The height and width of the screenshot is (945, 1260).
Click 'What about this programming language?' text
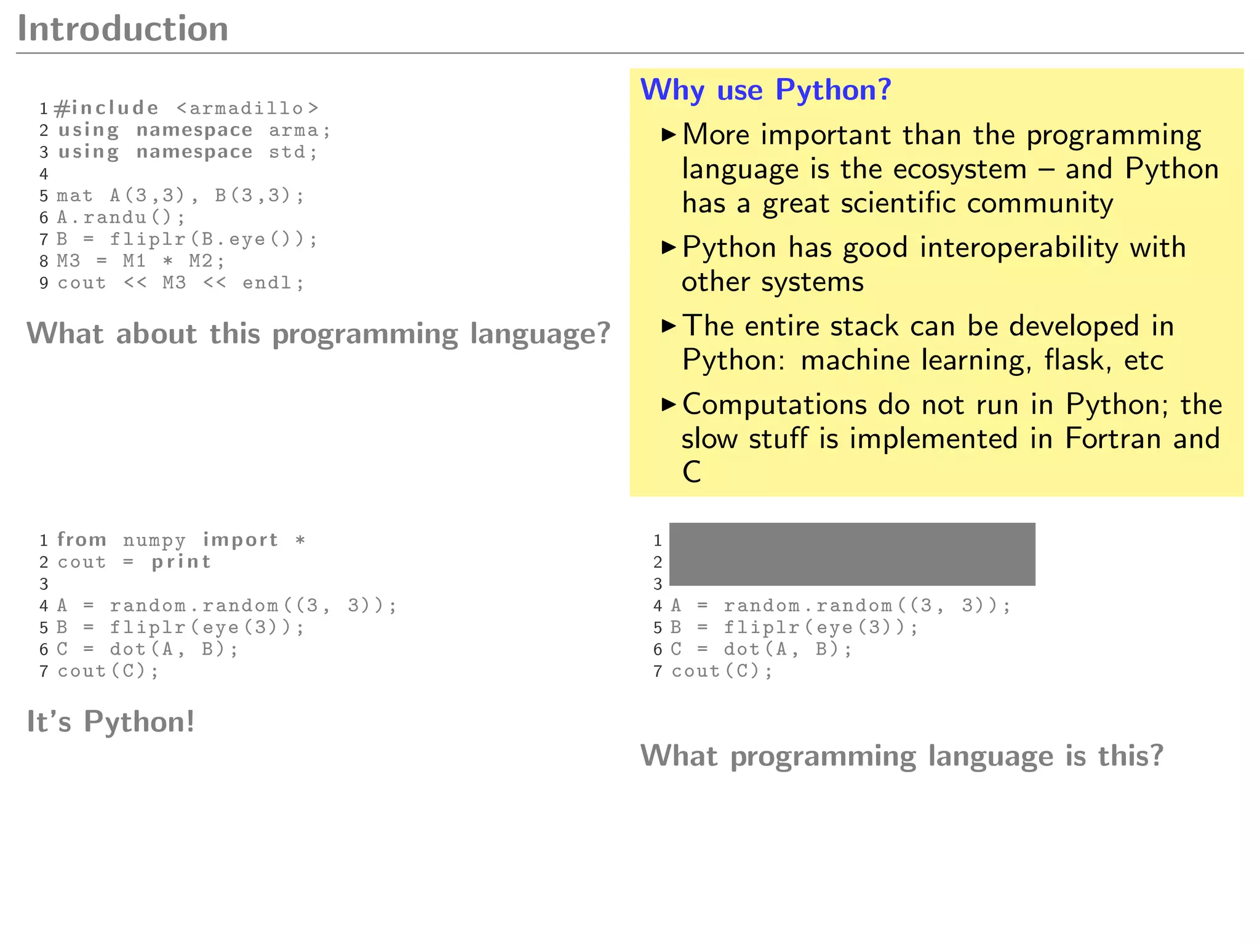318,334
